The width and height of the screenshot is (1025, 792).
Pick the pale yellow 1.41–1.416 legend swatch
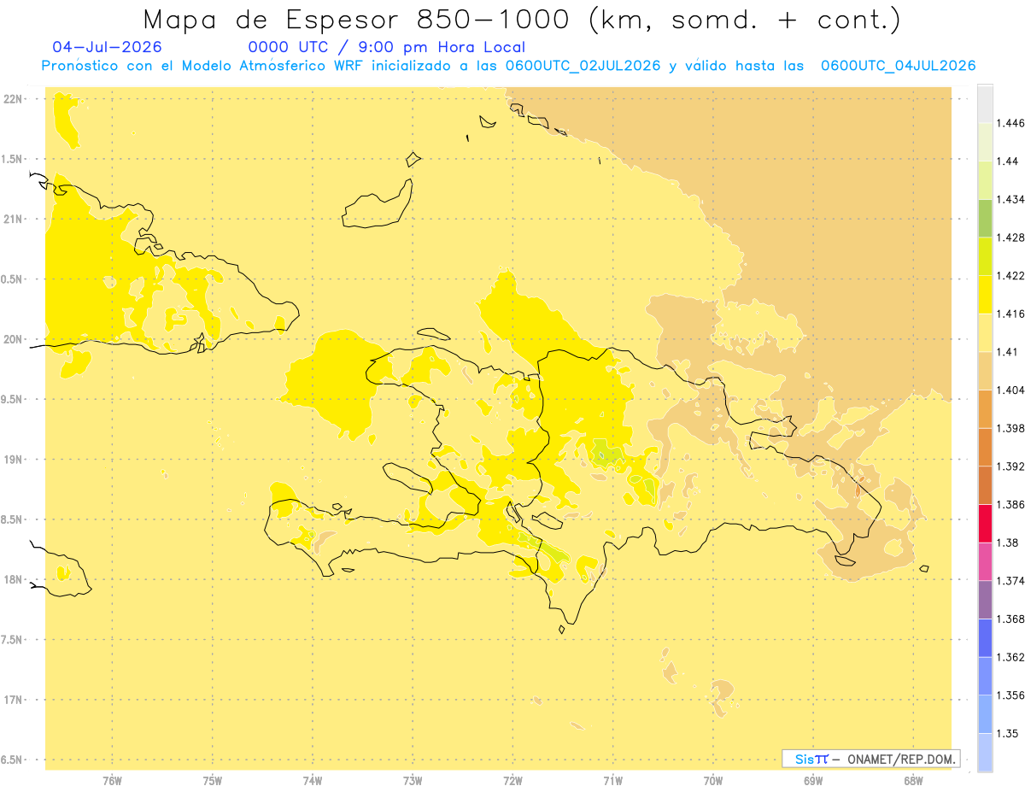tap(985, 332)
